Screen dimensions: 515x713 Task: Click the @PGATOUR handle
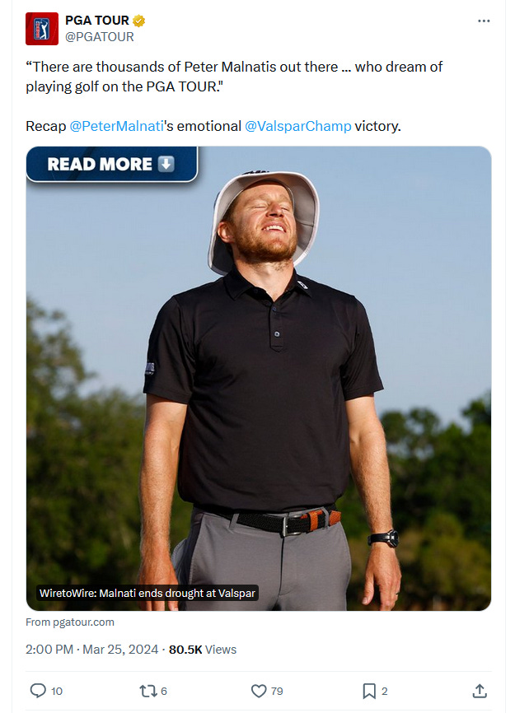(100, 37)
